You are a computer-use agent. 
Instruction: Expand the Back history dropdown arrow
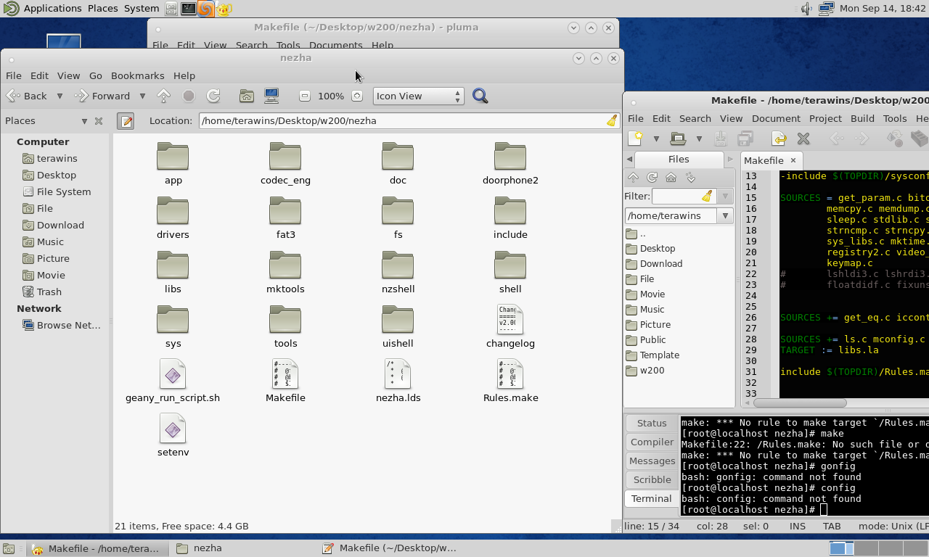point(60,96)
